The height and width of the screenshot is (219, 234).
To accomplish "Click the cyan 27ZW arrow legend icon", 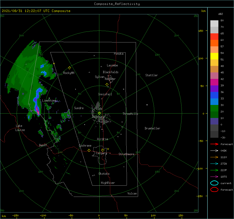I will coord(214,164).
